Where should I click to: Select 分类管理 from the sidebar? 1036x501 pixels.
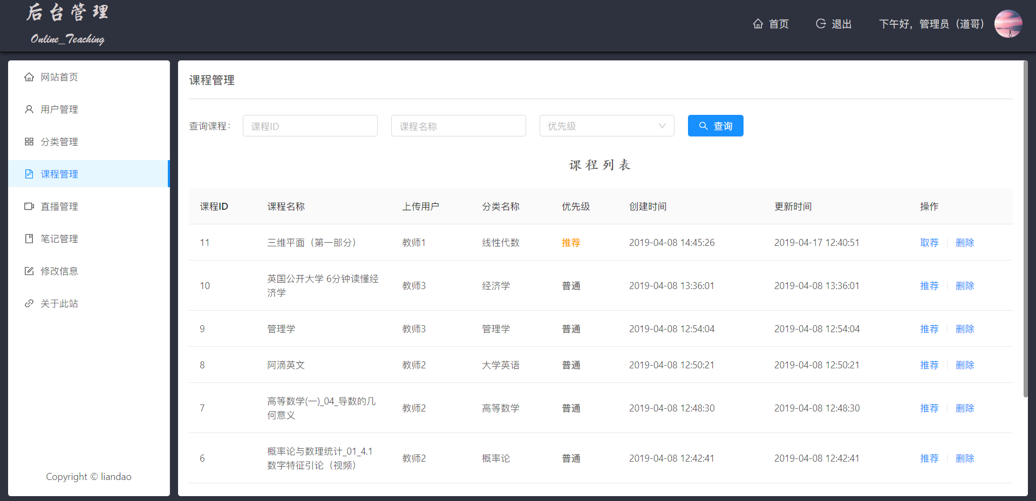[89, 142]
